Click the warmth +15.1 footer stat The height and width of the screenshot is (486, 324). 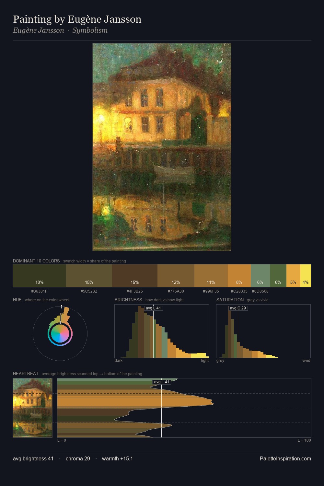coord(117,459)
